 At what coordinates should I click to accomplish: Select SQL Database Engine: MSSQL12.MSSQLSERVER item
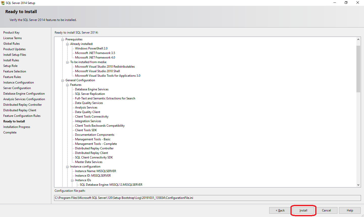[111, 185]
